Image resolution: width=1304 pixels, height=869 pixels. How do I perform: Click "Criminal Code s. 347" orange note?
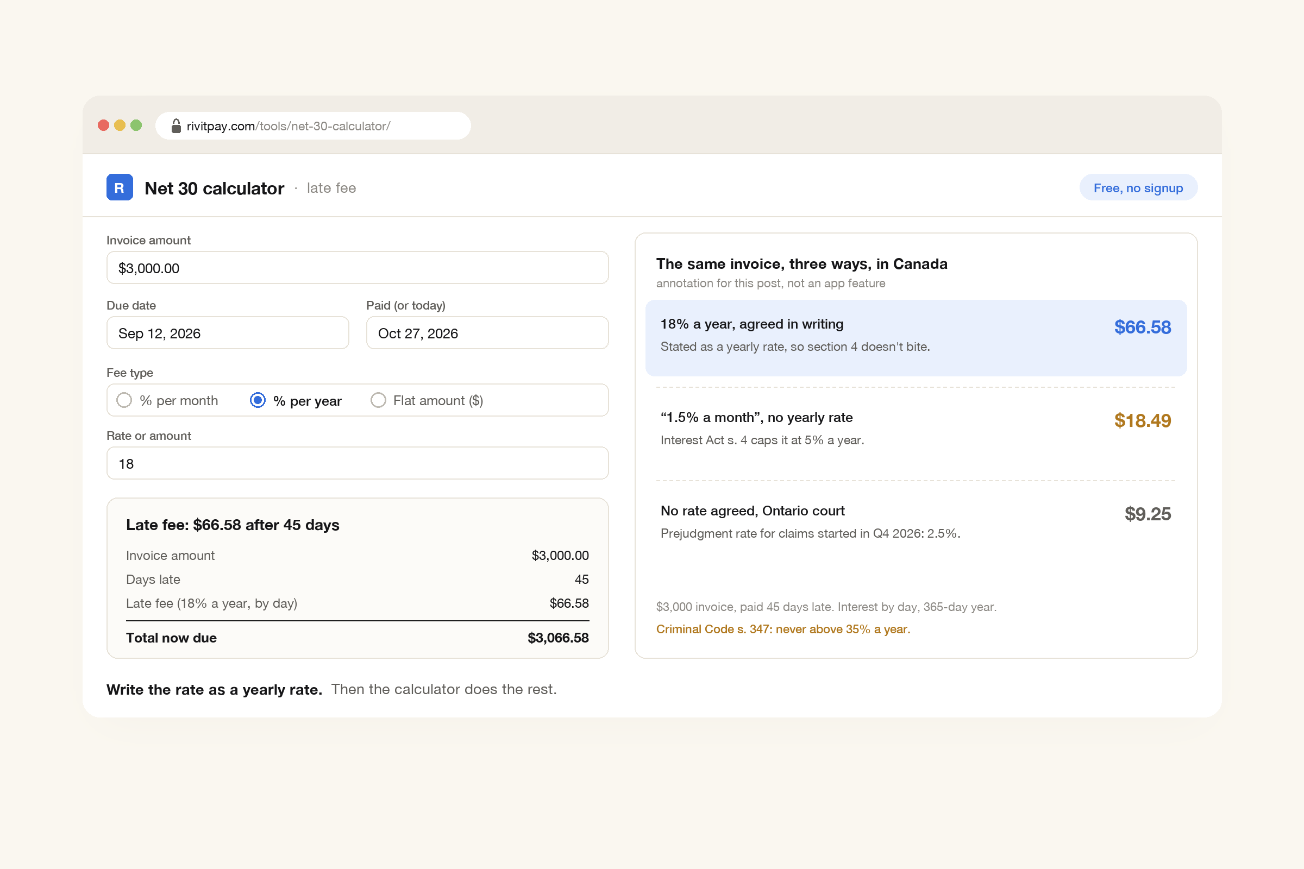coord(783,629)
